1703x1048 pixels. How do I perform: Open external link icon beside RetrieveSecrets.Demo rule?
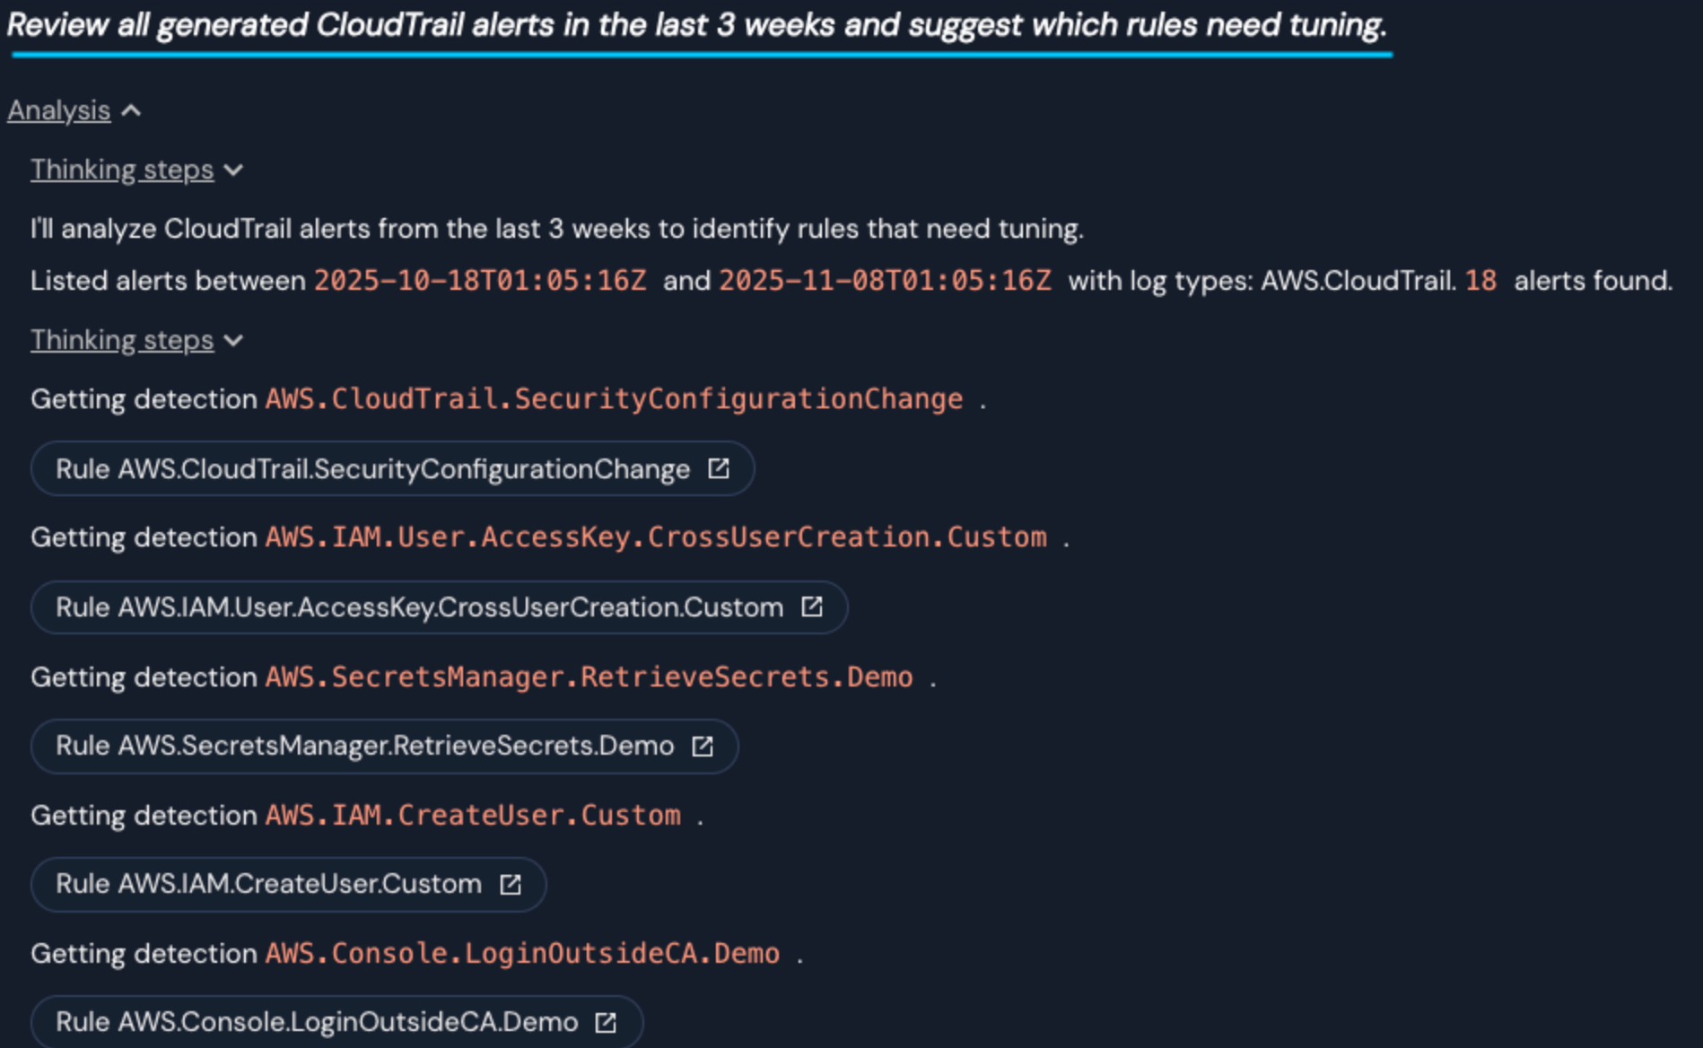tap(703, 746)
